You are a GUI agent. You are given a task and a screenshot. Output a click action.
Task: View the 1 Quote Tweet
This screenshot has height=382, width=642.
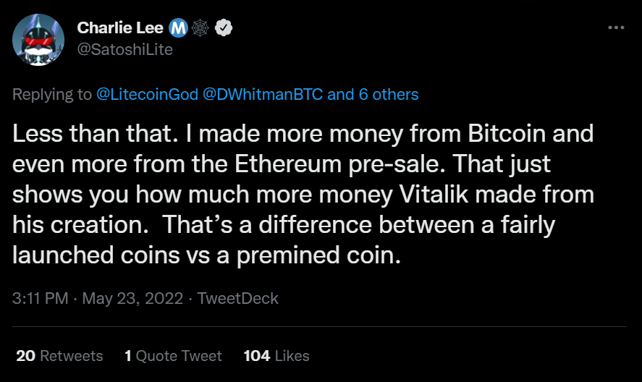173,355
